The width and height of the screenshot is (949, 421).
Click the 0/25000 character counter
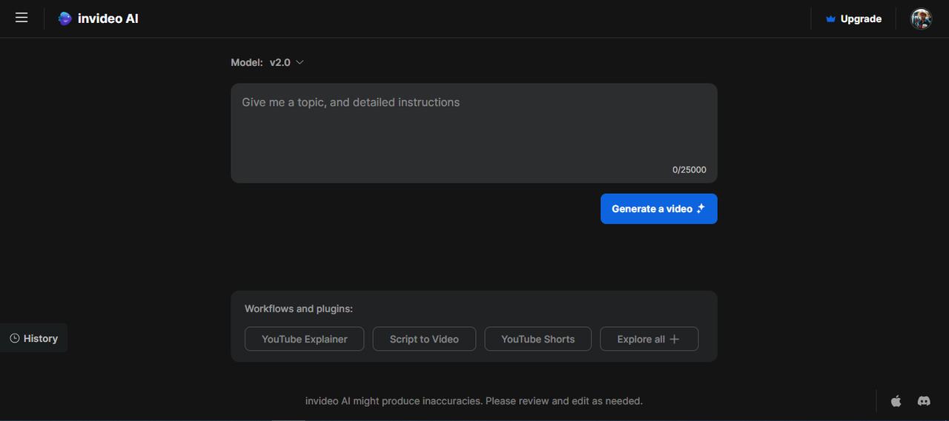(x=689, y=169)
